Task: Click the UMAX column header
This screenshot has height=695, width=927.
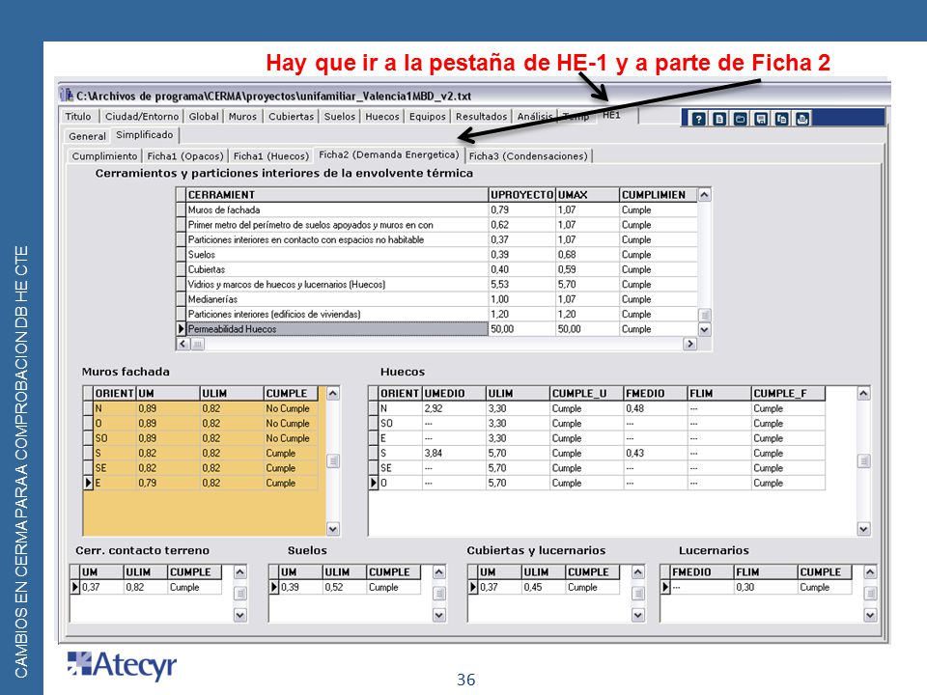Action: coord(588,194)
